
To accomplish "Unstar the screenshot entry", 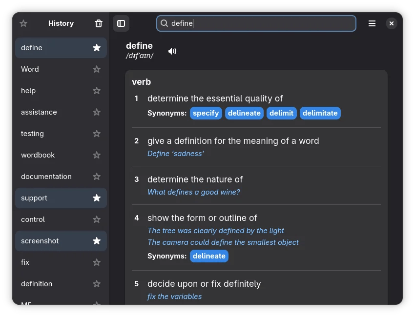I will tap(97, 241).
